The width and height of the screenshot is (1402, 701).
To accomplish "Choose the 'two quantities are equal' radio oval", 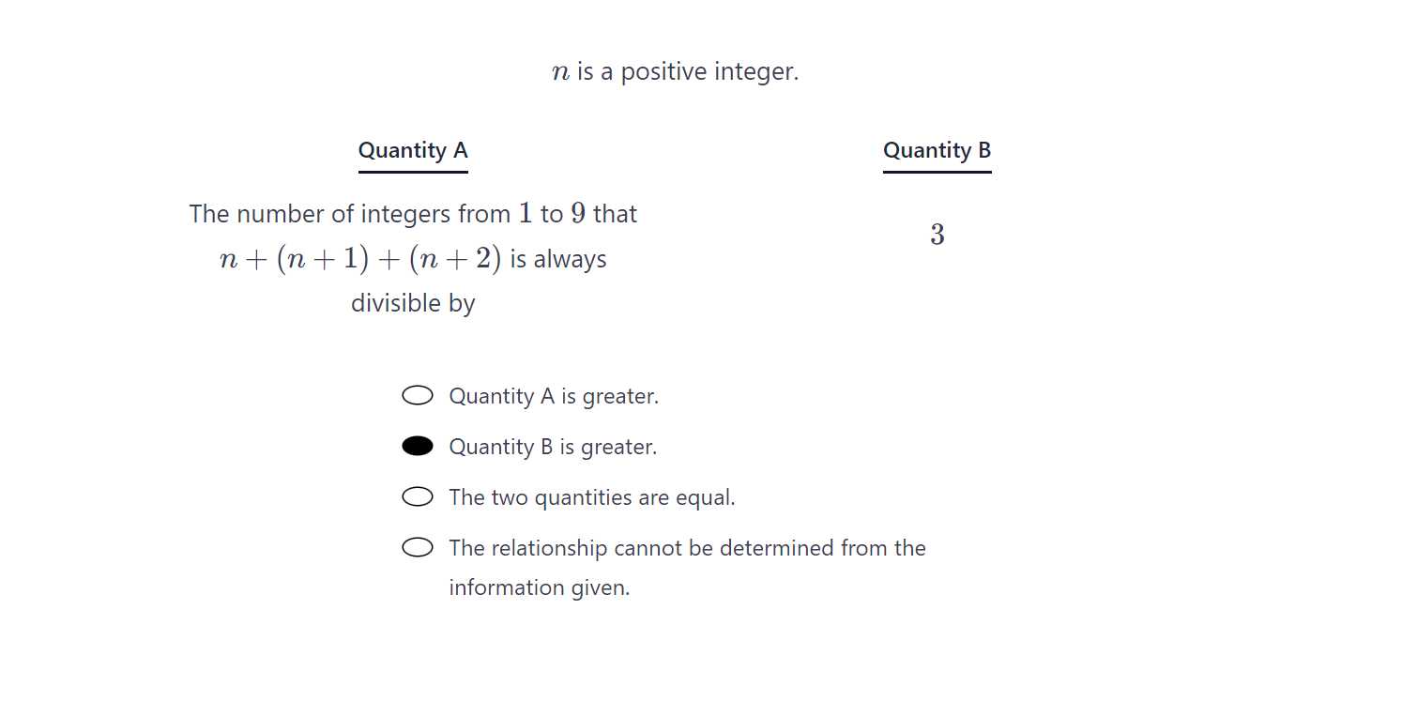I will 418,497.
